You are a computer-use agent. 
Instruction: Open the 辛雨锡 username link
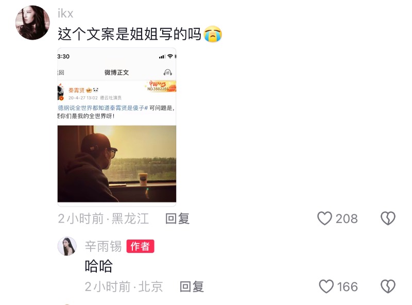104,246
